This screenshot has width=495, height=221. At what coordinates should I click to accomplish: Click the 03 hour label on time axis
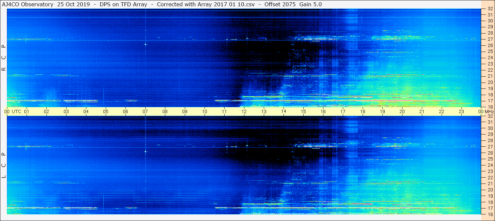tap(66, 111)
